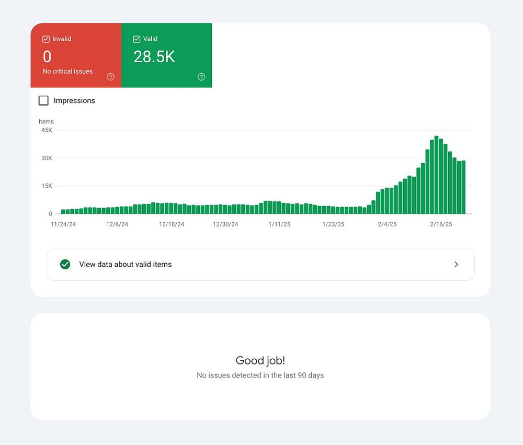Click the 11/24/24 date label
Viewport: 523px width, 445px height.
(x=63, y=224)
